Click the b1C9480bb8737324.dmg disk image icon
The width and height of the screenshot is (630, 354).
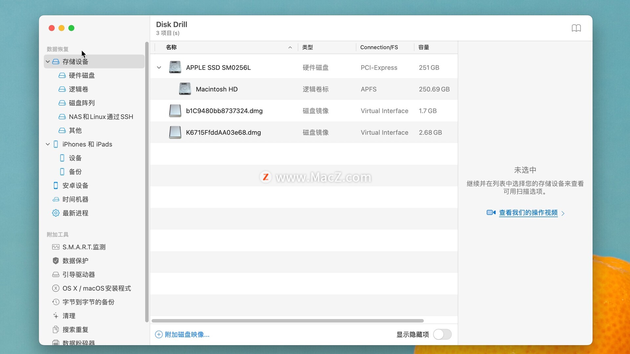point(175,110)
